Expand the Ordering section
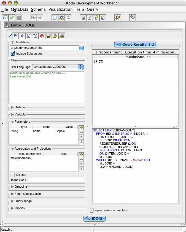The height and width of the screenshot is (232, 186). 12,107
